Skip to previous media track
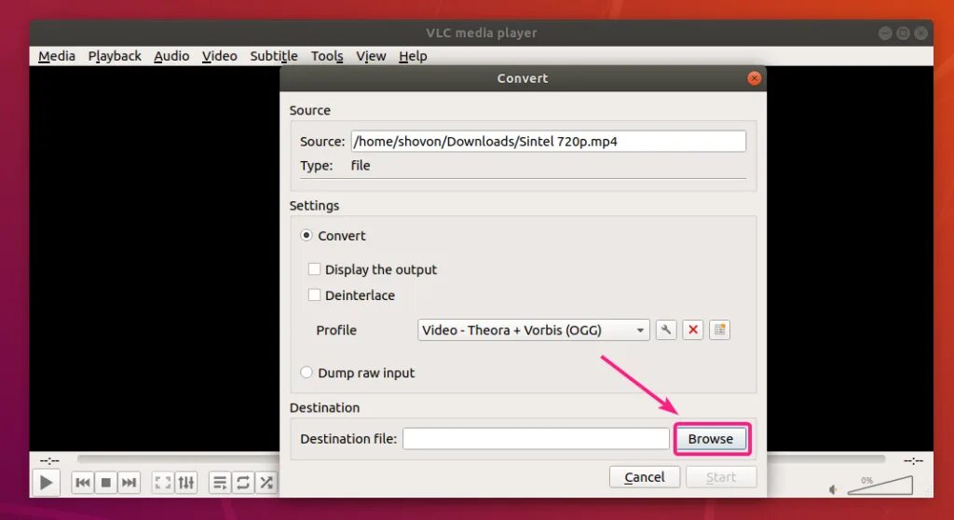Image resolution: width=954 pixels, height=520 pixels. [x=83, y=483]
